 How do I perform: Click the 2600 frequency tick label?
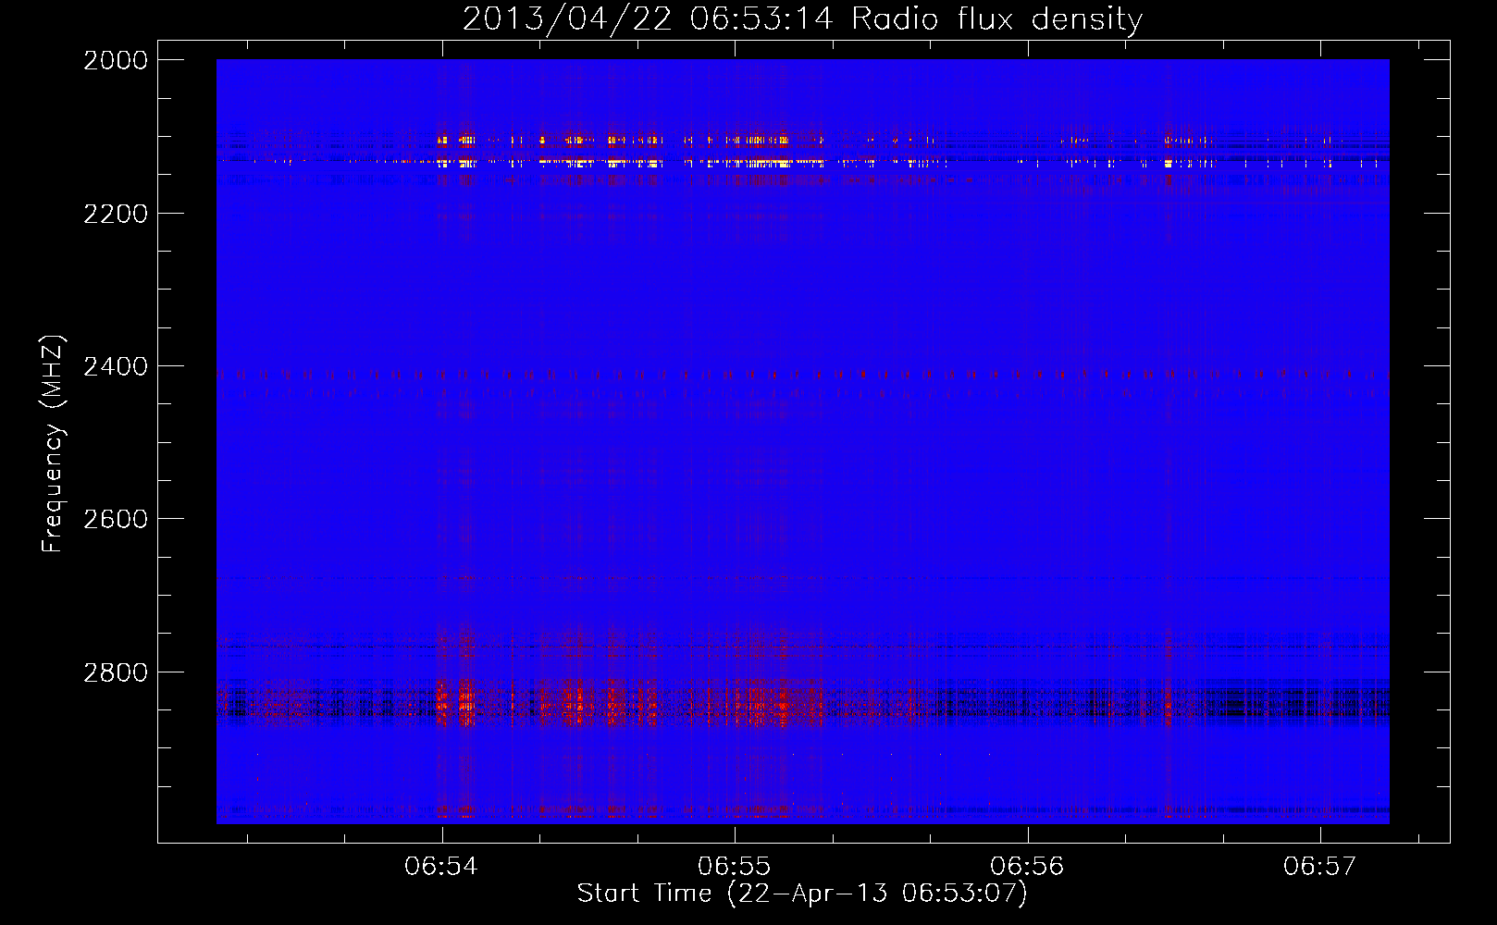point(116,519)
